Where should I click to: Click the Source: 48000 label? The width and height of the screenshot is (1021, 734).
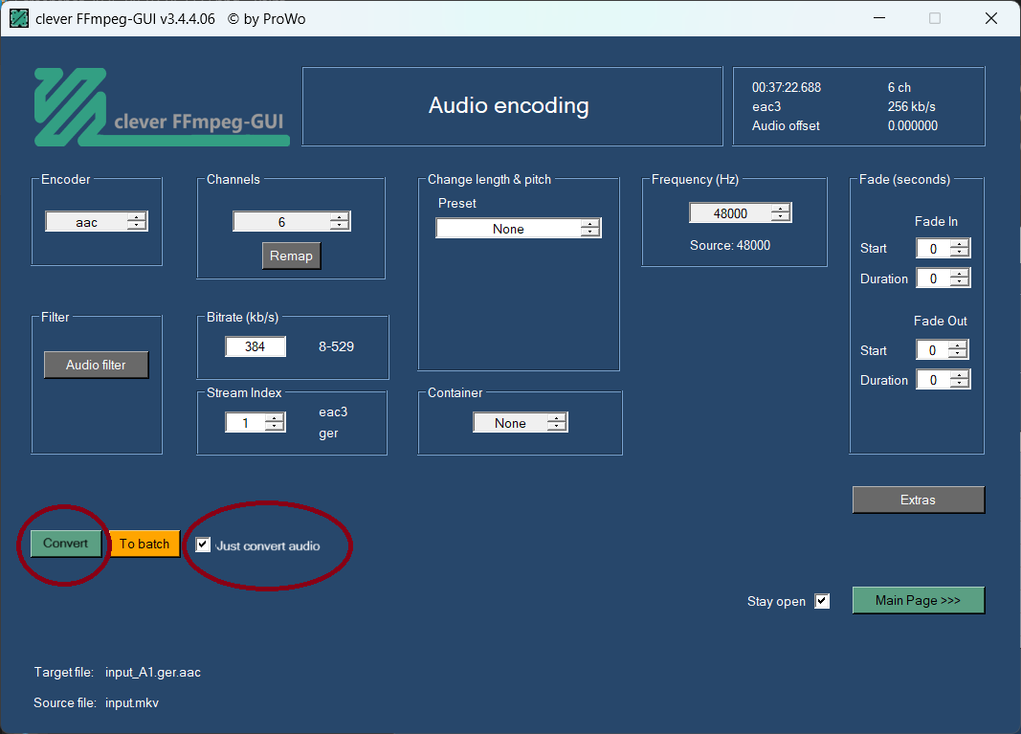pyautogui.click(x=730, y=245)
